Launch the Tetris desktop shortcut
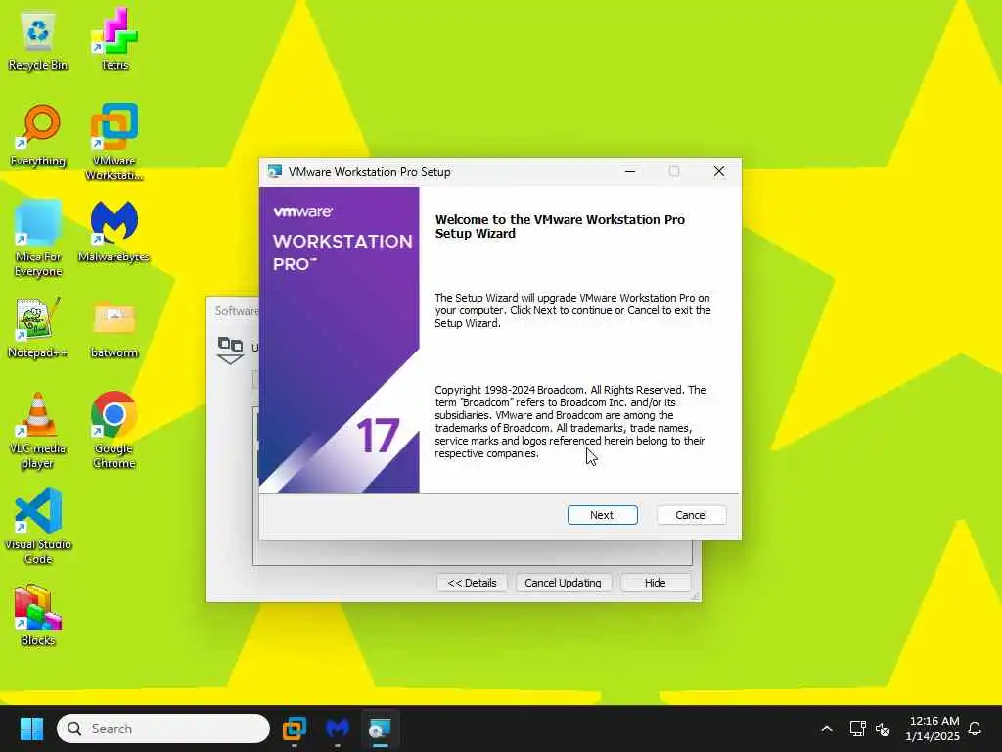 coord(114,39)
